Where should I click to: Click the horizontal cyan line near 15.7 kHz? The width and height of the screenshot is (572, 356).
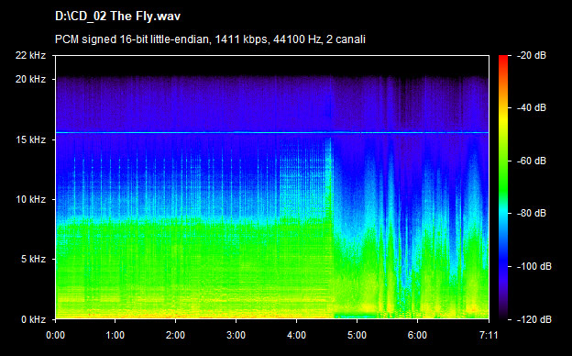coord(272,132)
